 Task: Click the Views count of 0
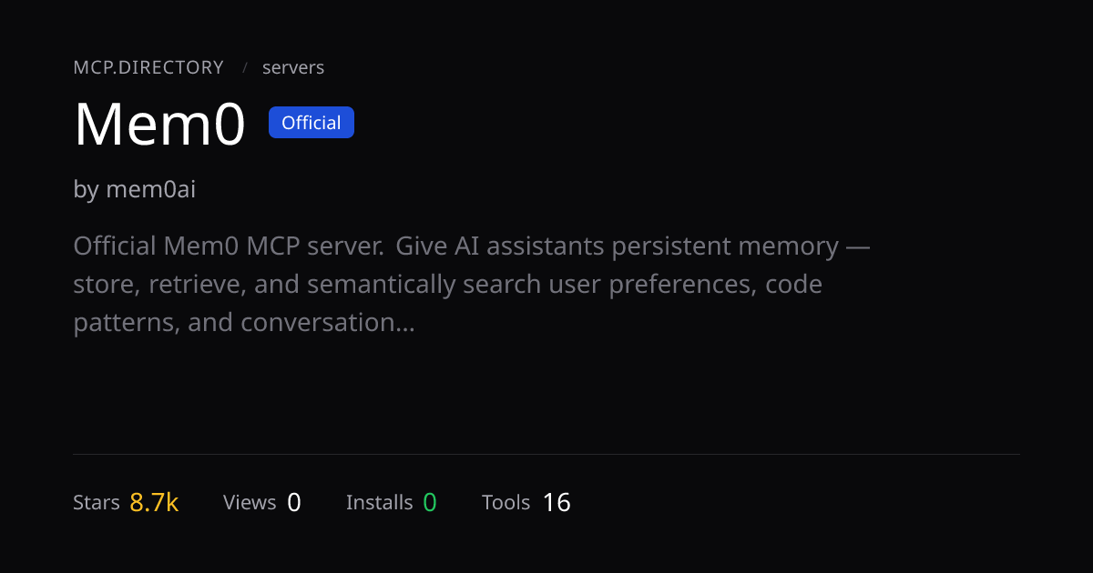coord(294,502)
